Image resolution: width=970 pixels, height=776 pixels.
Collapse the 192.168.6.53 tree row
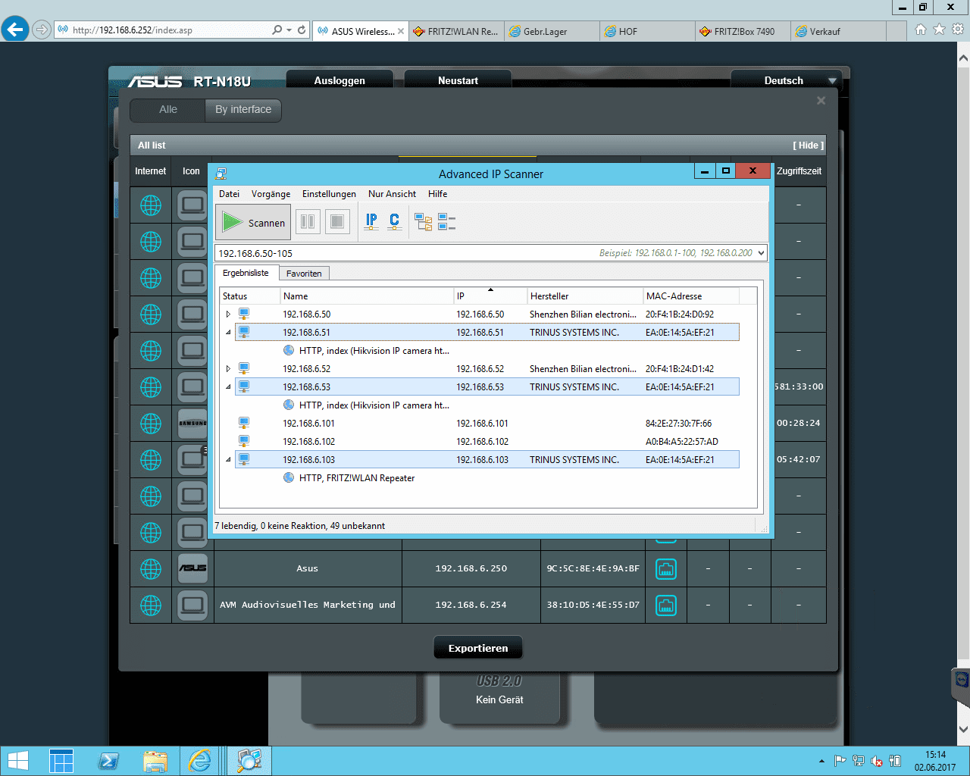click(228, 386)
